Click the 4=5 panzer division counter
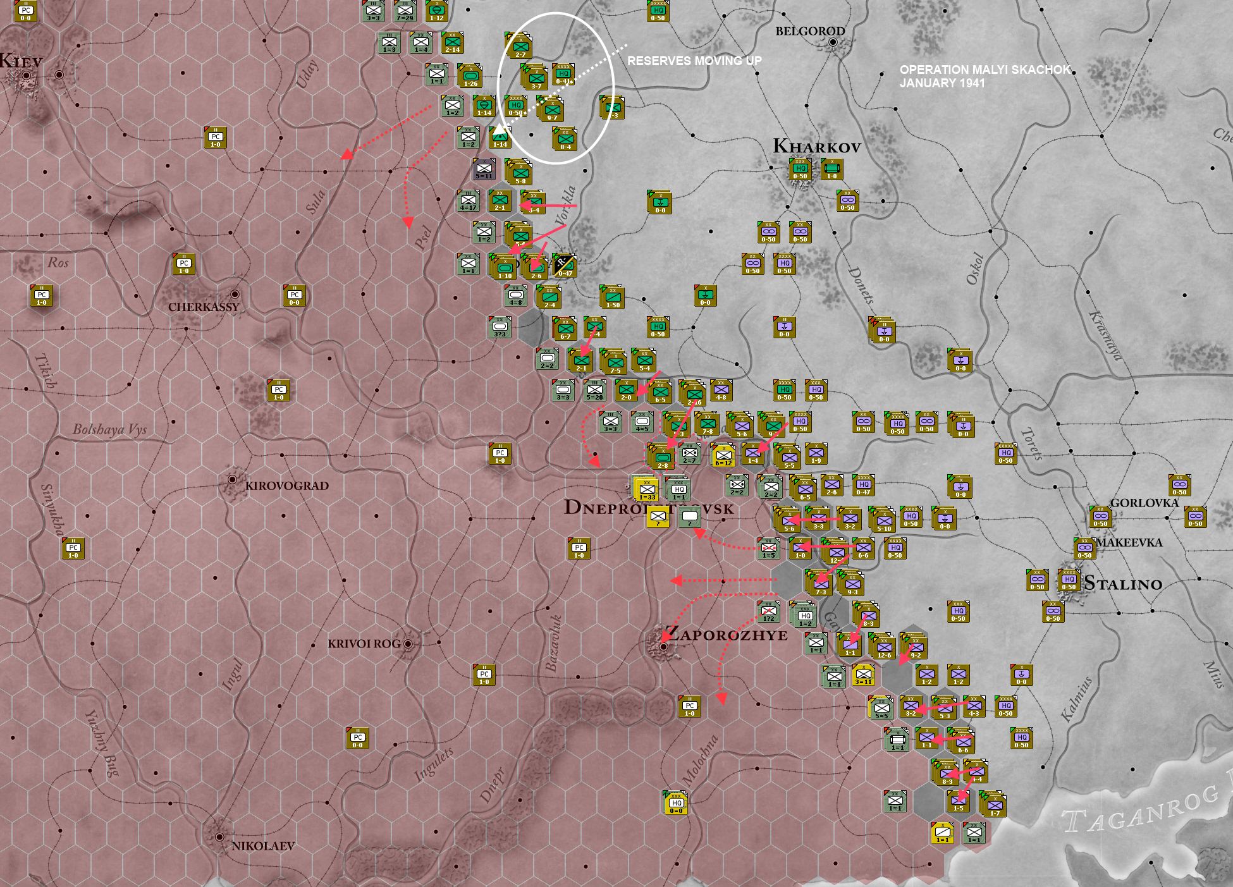This screenshot has width=1233, height=887. click(642, 422)
